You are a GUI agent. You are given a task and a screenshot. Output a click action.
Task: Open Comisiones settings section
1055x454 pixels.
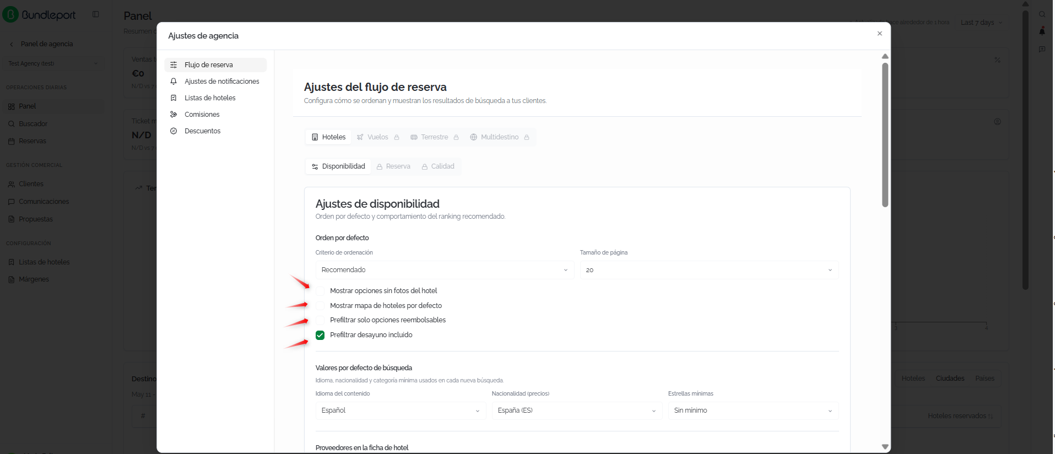tap(215, 115)
